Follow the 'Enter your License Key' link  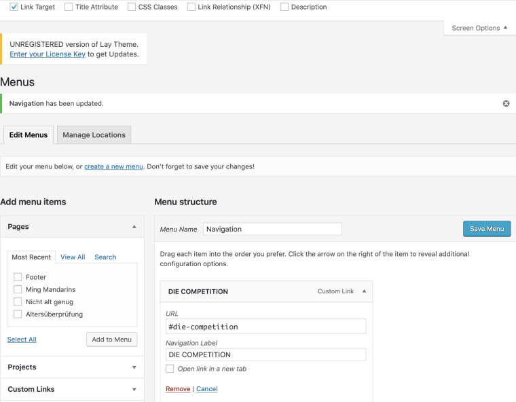48,54
